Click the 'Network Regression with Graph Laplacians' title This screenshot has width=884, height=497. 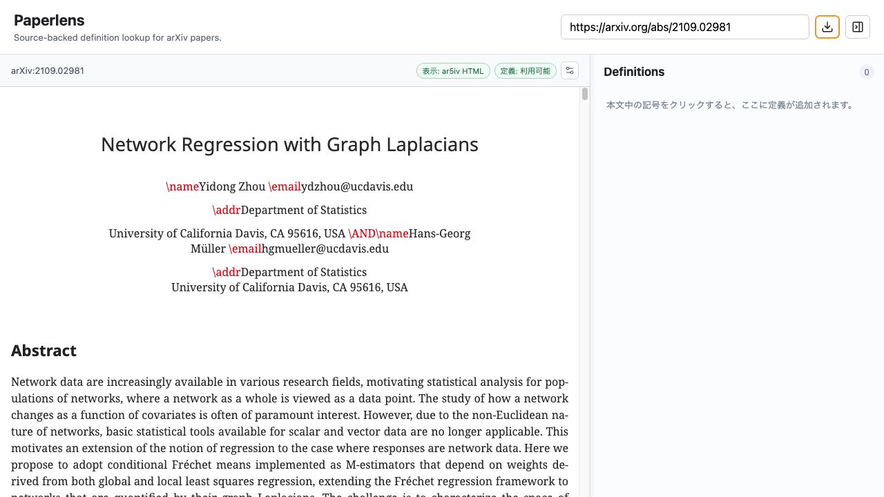click(289, 144)
